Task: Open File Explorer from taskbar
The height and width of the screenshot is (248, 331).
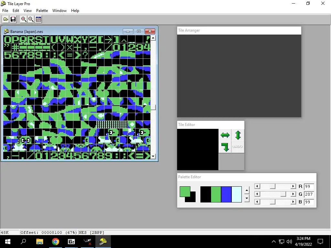Action: pyautogui.click(x=39, y=242)
